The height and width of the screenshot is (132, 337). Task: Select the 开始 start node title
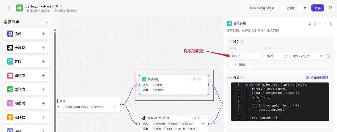[x=62, y=101]
